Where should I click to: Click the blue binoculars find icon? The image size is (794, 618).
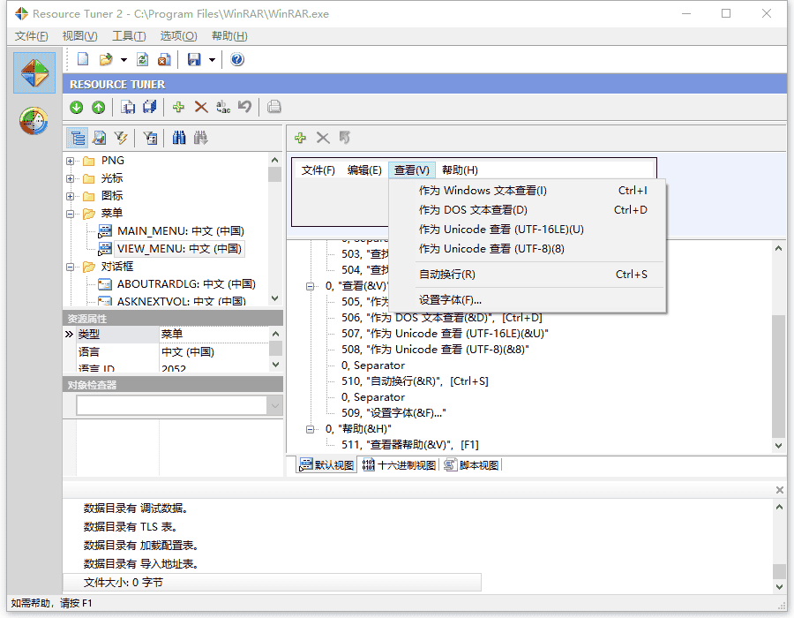(x=179, y=138)
